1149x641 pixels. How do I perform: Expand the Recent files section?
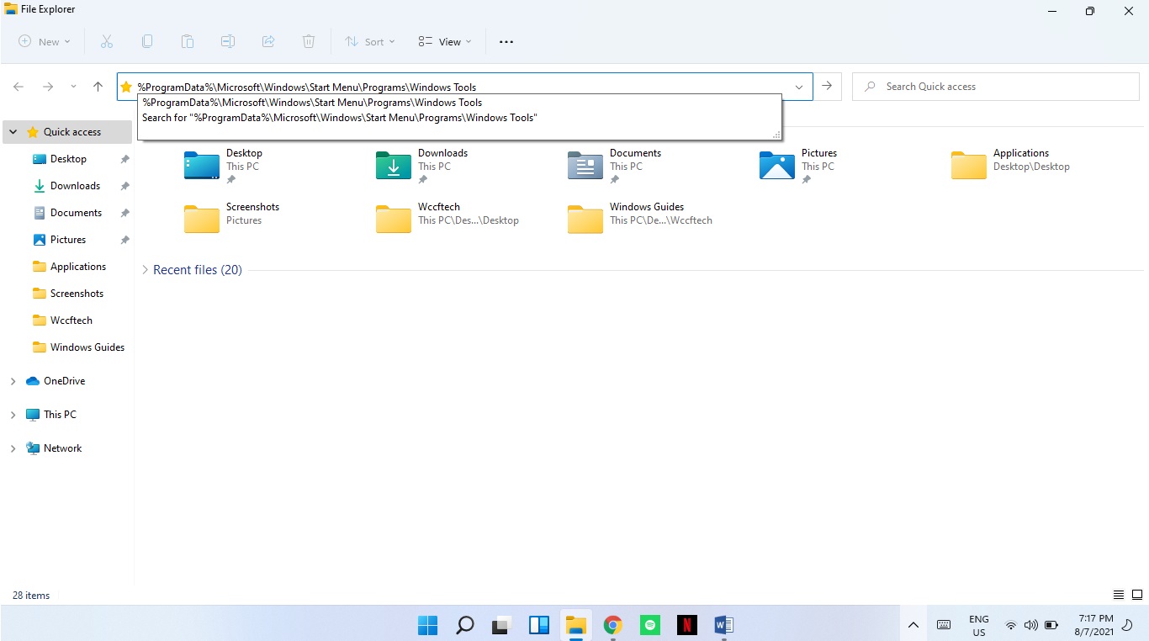point(145,269)
